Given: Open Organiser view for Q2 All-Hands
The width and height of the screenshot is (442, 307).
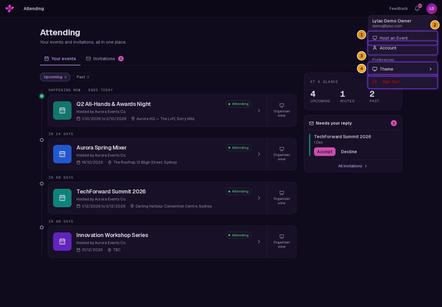Looking at the screenshot, I should tap(281, 111).
